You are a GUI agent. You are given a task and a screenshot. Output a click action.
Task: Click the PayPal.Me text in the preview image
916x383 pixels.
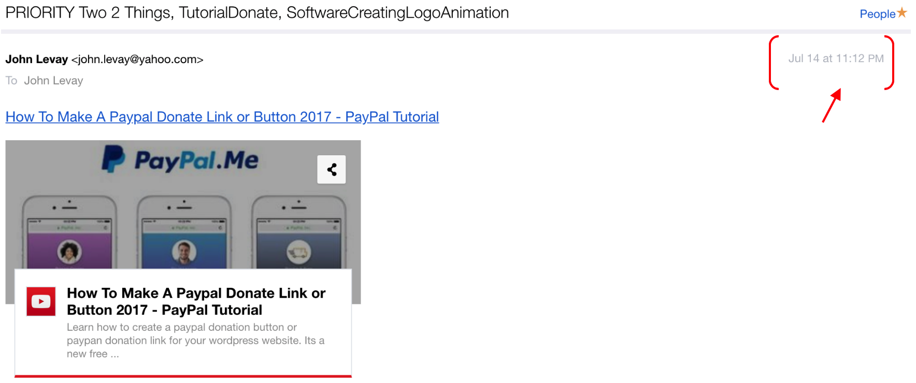click(196, 160)
